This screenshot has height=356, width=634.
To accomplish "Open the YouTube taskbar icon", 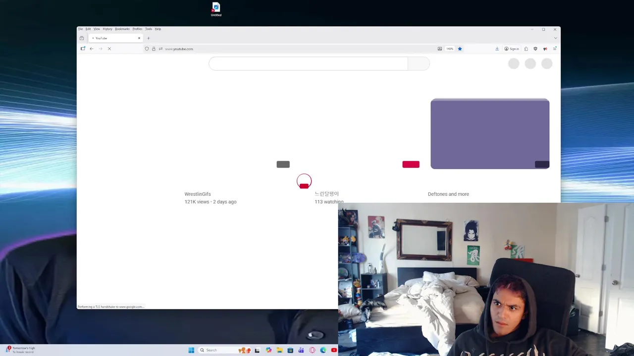I will (x=334, y=350).
